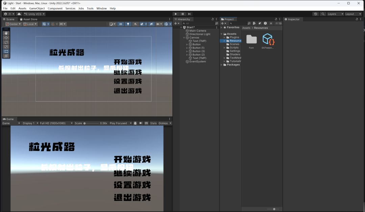Toggle scene lighting bulb
Screen dimensions: 365x212
[128, 24]
